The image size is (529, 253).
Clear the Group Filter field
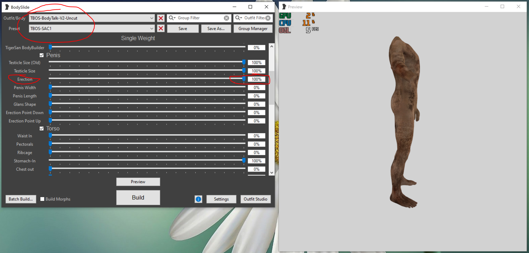pyautogui.click(x=226, y=18)
